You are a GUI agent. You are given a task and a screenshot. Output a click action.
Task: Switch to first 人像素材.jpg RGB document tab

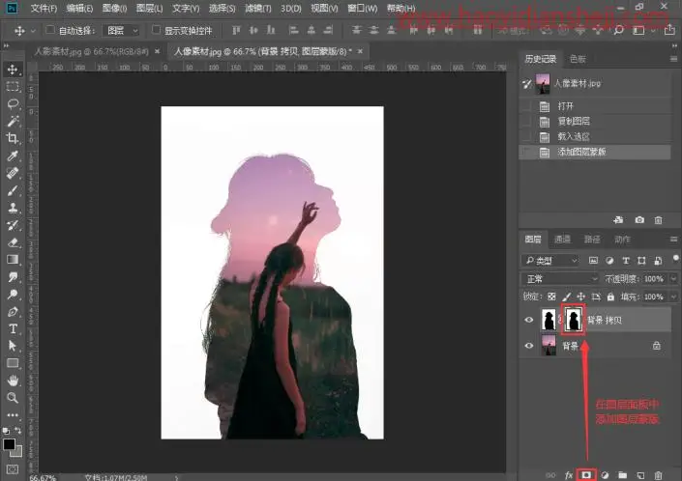click(92, 51)
